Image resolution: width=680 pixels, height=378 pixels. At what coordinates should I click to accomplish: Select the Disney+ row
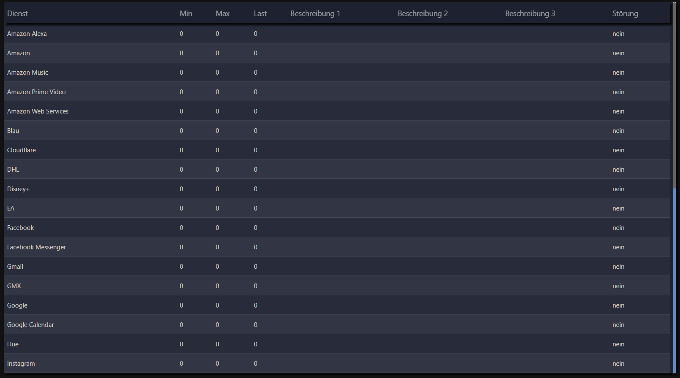click(x=18, y=189)
